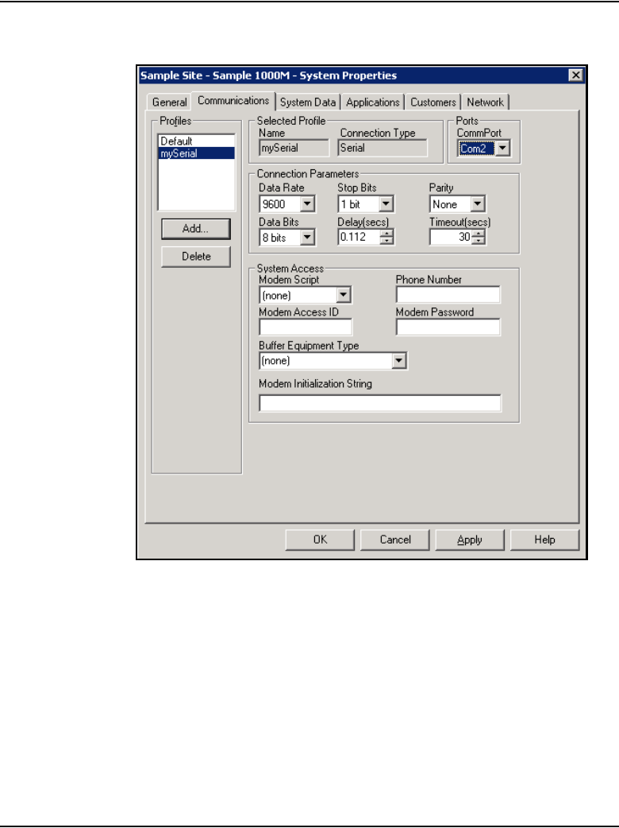Click the Modem Password field

(x=448, y=327)
